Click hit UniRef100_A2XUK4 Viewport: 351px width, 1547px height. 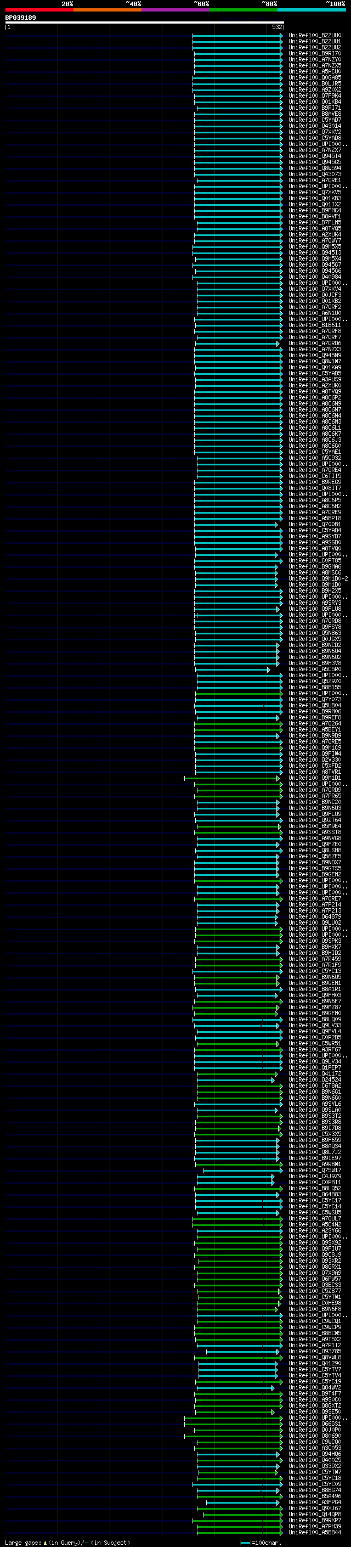[315, 235]
